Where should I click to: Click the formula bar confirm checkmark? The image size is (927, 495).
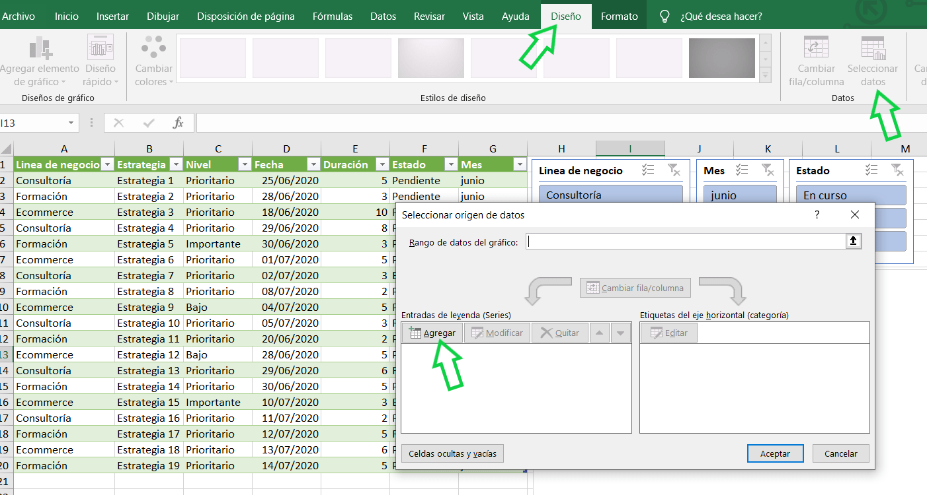tap(149, 123)
